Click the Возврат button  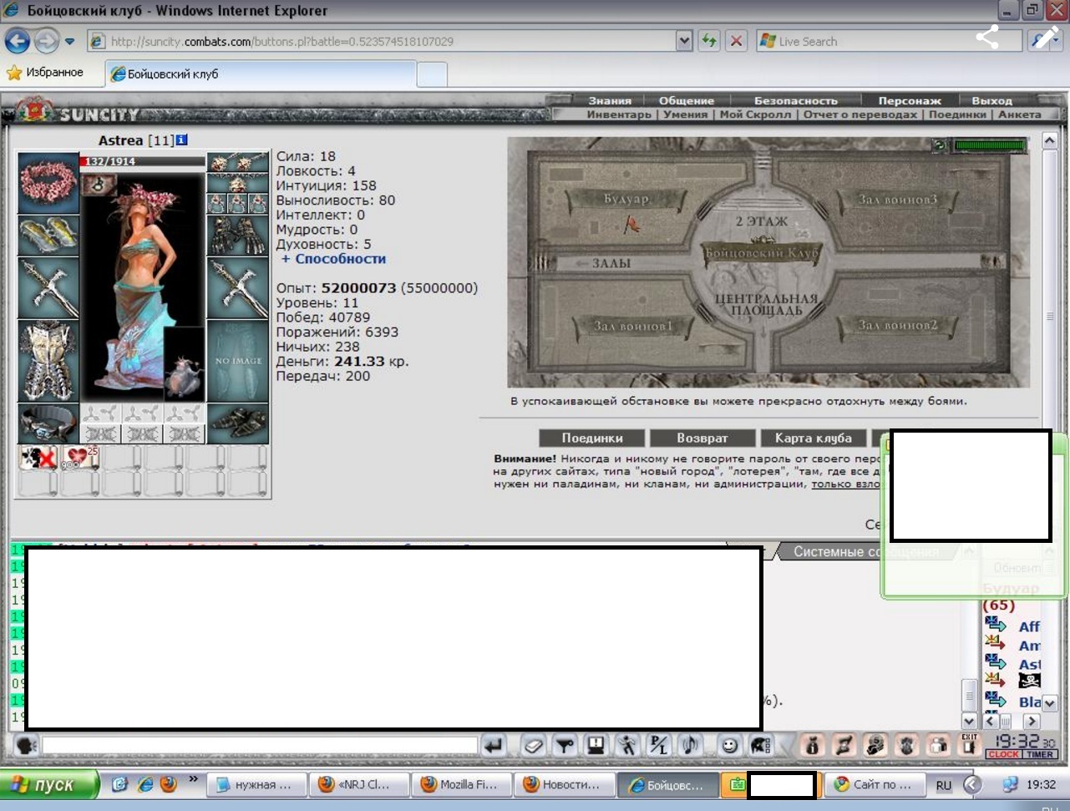pos(702,438)
